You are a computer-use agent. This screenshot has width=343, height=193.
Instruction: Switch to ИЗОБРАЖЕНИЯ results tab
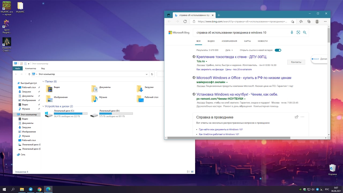pyautogui.click(x=229, y=41)
